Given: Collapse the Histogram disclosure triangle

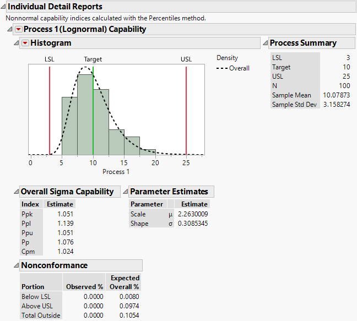Looking at the screenshot, I should pos(15,43).
